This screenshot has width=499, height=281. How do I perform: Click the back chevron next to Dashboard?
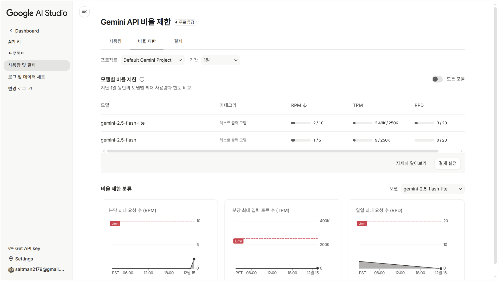(x=11, y=31)
